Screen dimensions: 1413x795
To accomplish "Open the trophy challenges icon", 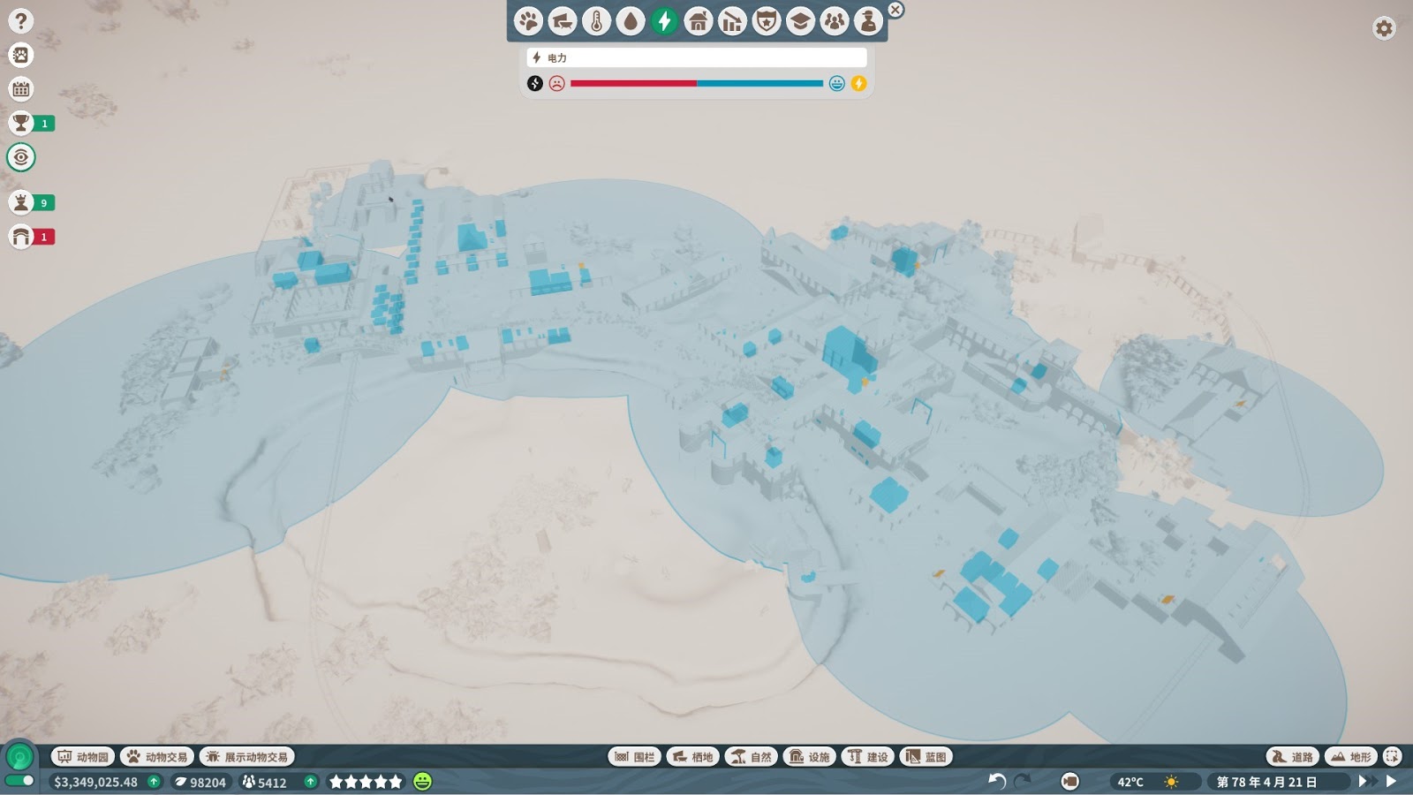I will tap(21, 123).
